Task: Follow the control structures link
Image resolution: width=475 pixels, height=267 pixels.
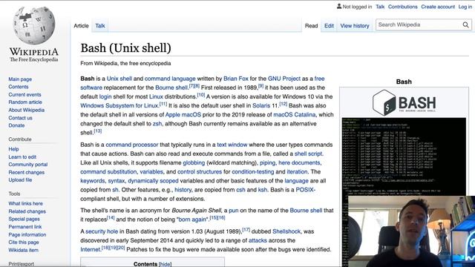Action: click(200, 171)
